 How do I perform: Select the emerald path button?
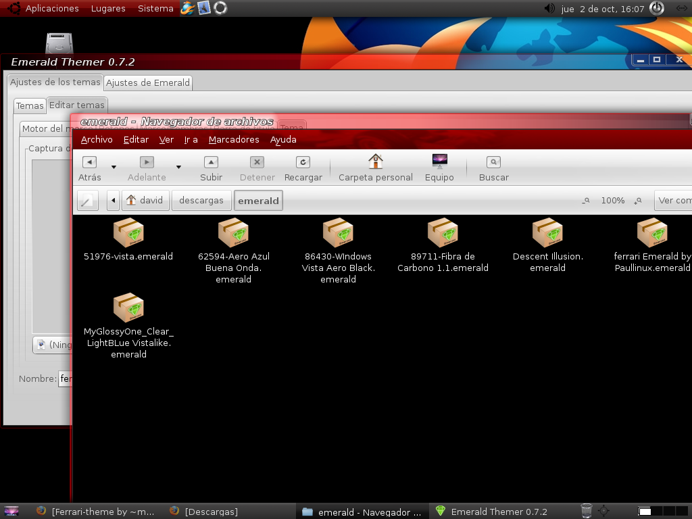(x=258, y=200)
